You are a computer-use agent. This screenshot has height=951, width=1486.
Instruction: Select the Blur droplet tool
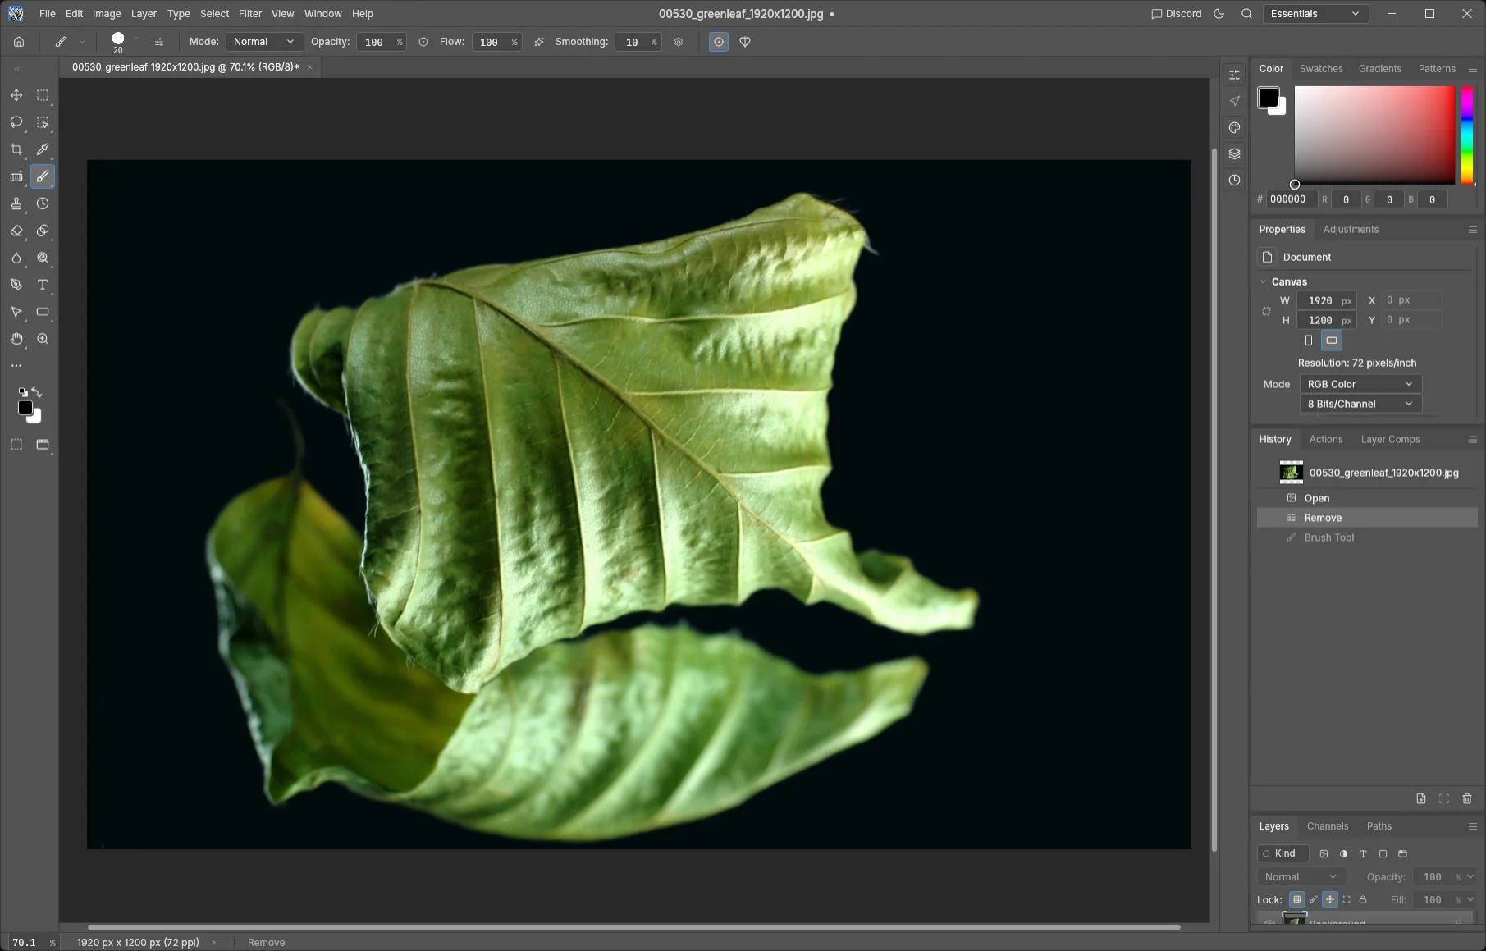pos(16,258)
